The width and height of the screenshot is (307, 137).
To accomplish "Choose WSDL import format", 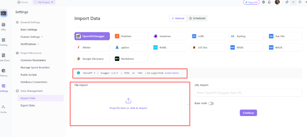I will (x=246, y=47).
